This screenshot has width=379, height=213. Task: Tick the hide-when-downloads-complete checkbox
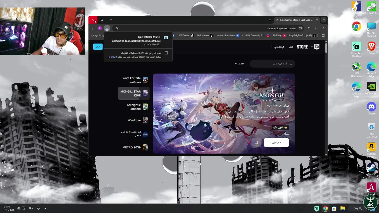[166, 53]
